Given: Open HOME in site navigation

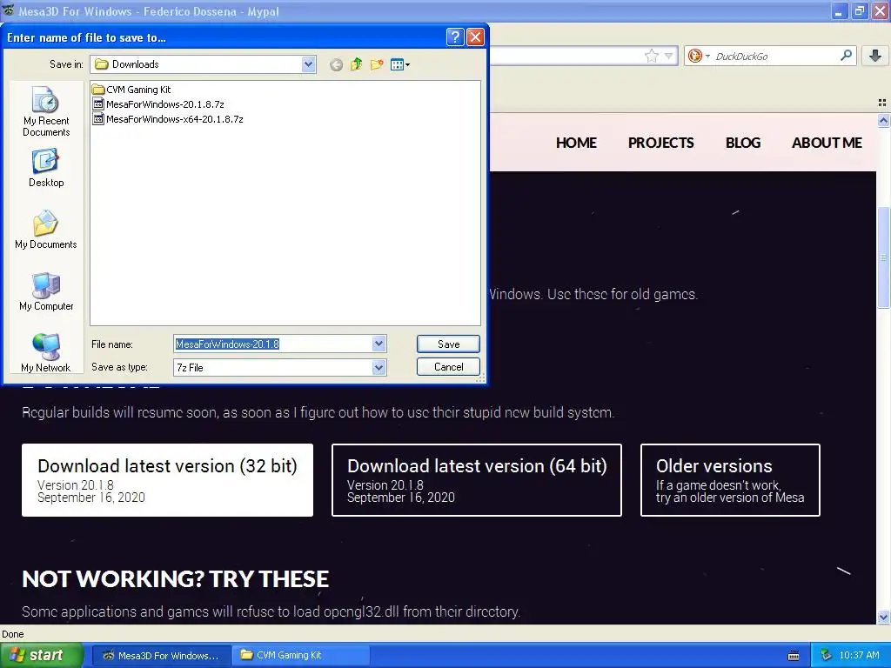Looking at the screenshot, I should [576, 143].
